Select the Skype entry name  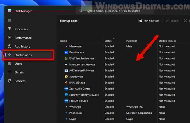point(73,119)
